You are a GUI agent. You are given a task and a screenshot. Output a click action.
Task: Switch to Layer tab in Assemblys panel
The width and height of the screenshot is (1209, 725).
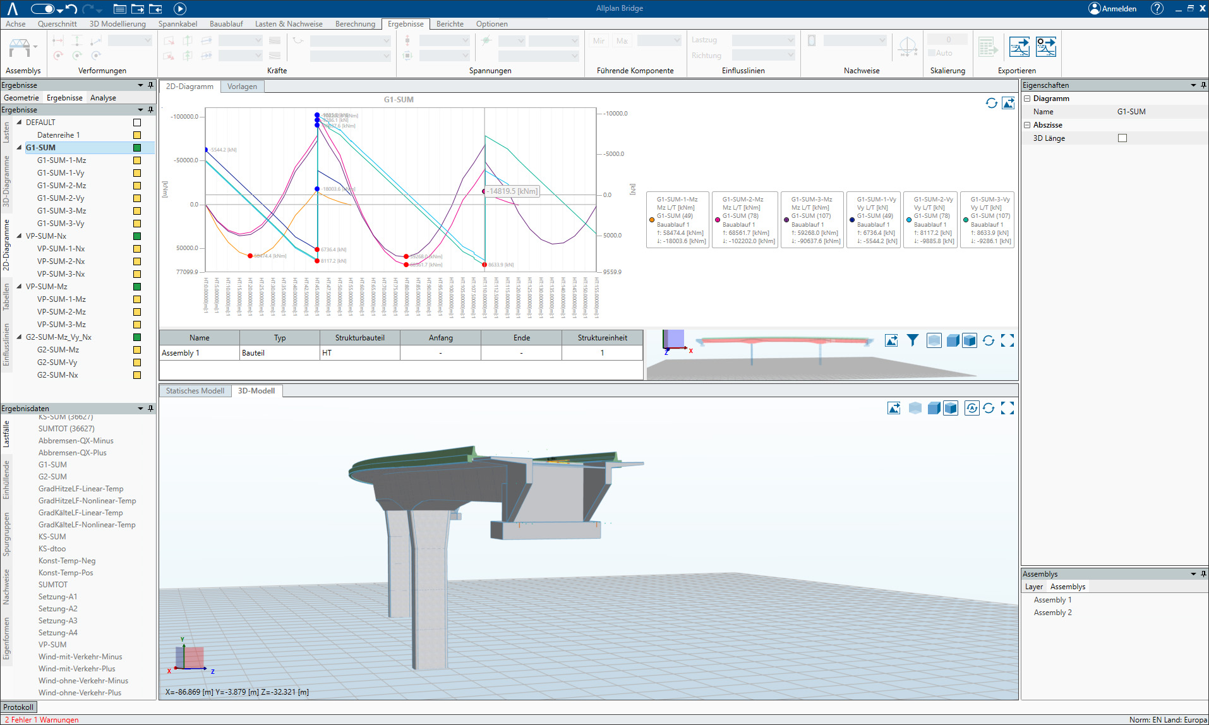click(1033, 587)
